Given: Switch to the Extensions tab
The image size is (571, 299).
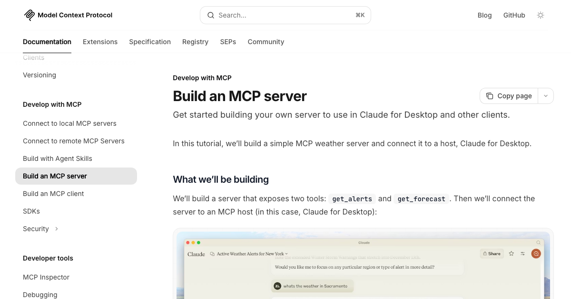Looking at the screenshot, I should (x=100, y=42).
